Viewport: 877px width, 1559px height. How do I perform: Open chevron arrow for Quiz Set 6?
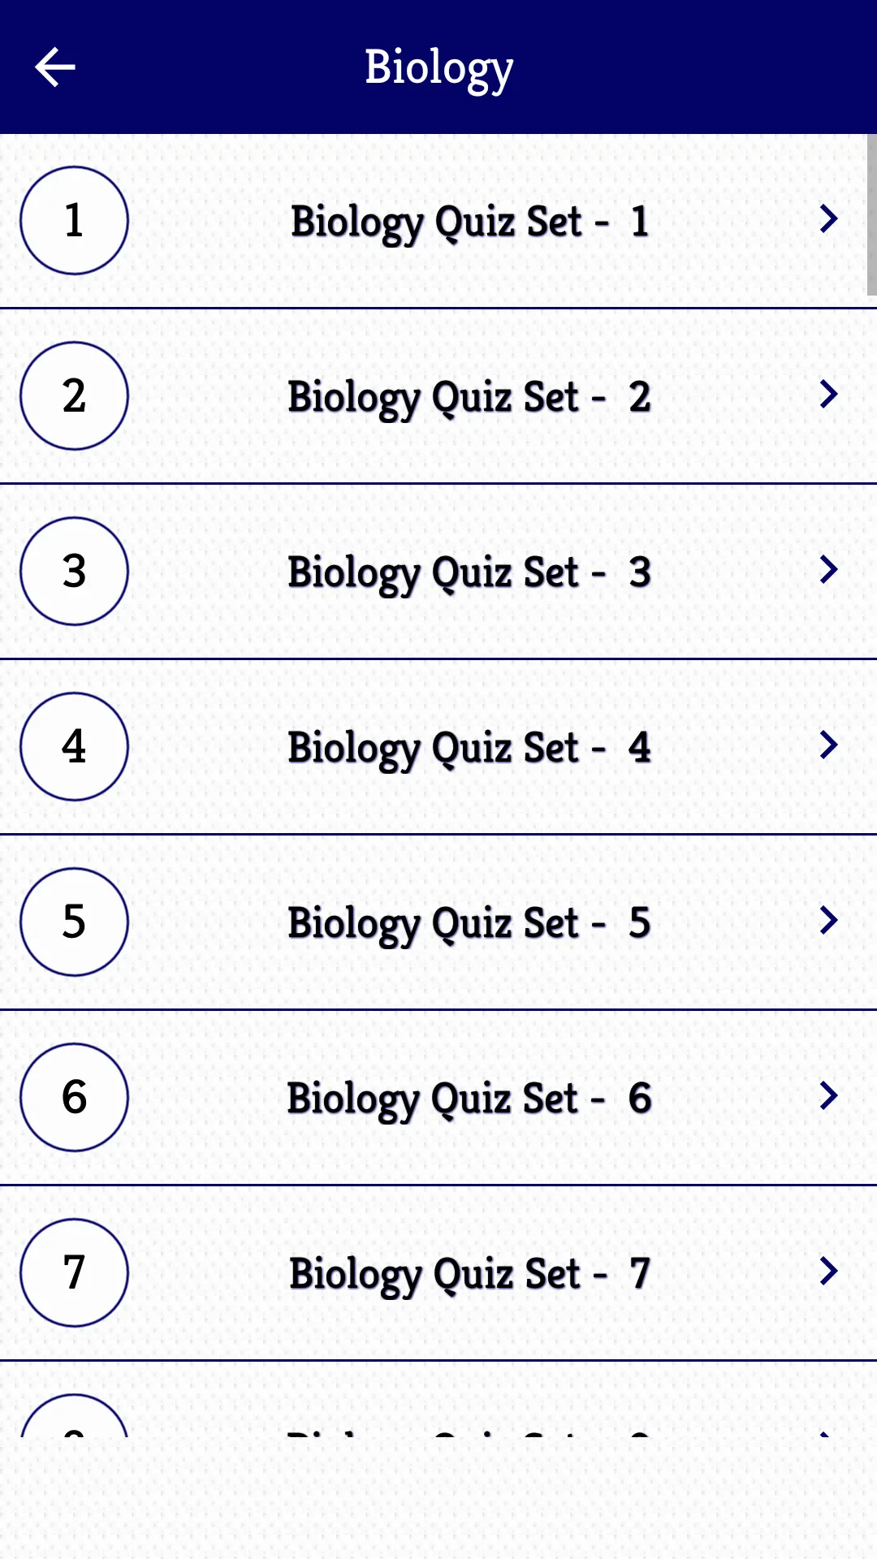[x=828, y=1095]
